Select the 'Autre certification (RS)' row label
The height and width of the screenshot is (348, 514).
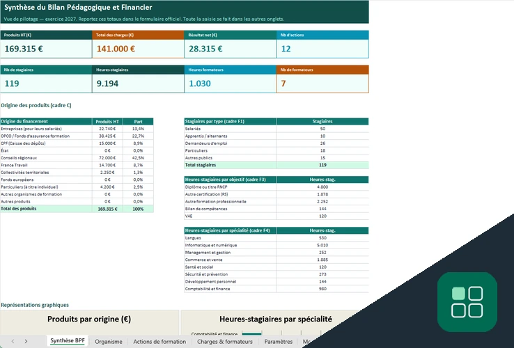pos(206,194)
